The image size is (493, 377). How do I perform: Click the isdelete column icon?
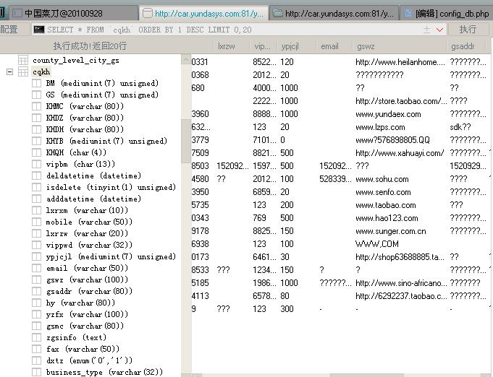coord(36,187)
